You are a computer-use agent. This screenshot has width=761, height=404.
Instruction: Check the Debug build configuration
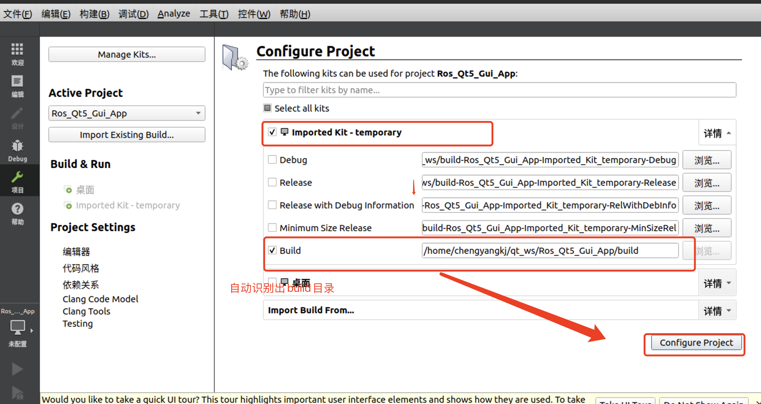(272, 160)
